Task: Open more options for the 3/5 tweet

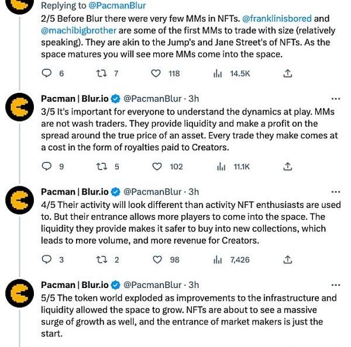Action: point(335,99)
